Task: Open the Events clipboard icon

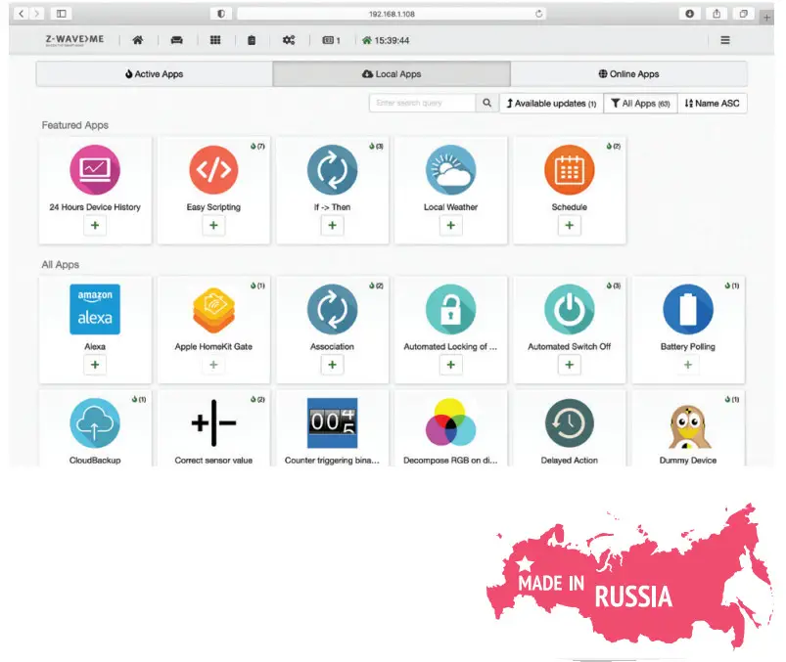Action: [x=252, y=40]
